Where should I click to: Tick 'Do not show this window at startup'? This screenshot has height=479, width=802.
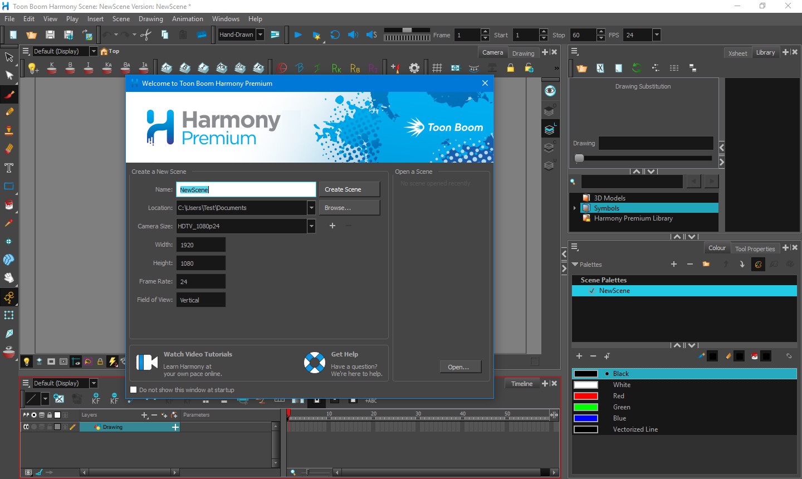(x=133, y=390)
